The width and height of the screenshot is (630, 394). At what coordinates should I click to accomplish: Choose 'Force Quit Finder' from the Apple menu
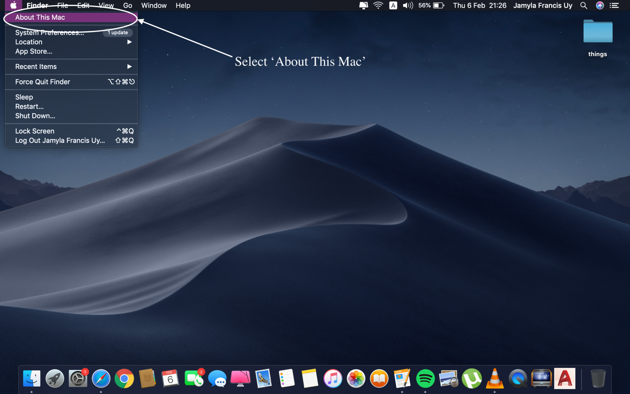coord(43,82)
